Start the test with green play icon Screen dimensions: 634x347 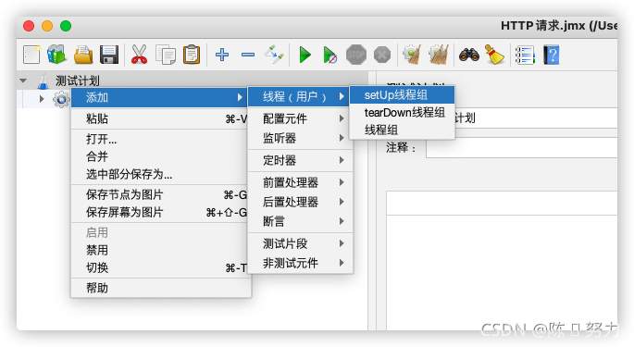pos(305,55)
